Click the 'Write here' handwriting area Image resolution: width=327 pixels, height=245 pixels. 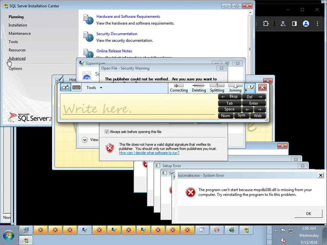pos(139,106)
